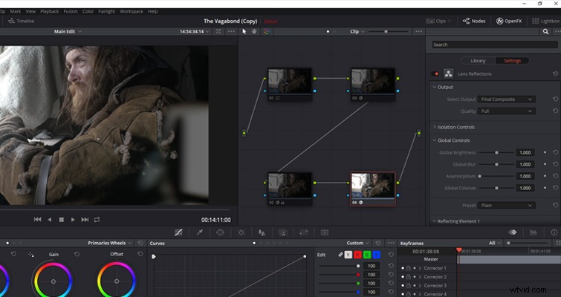Toggle the Lens Reflections effect enable switch
561x297 pixels.
pyautogui.click(x=435, y=74)
